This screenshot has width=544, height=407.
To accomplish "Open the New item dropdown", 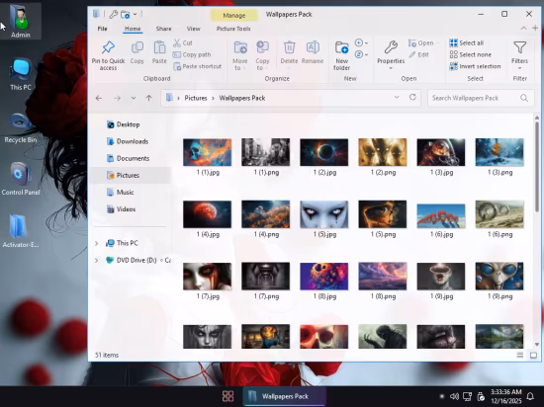I will click(x=361, y=42).
